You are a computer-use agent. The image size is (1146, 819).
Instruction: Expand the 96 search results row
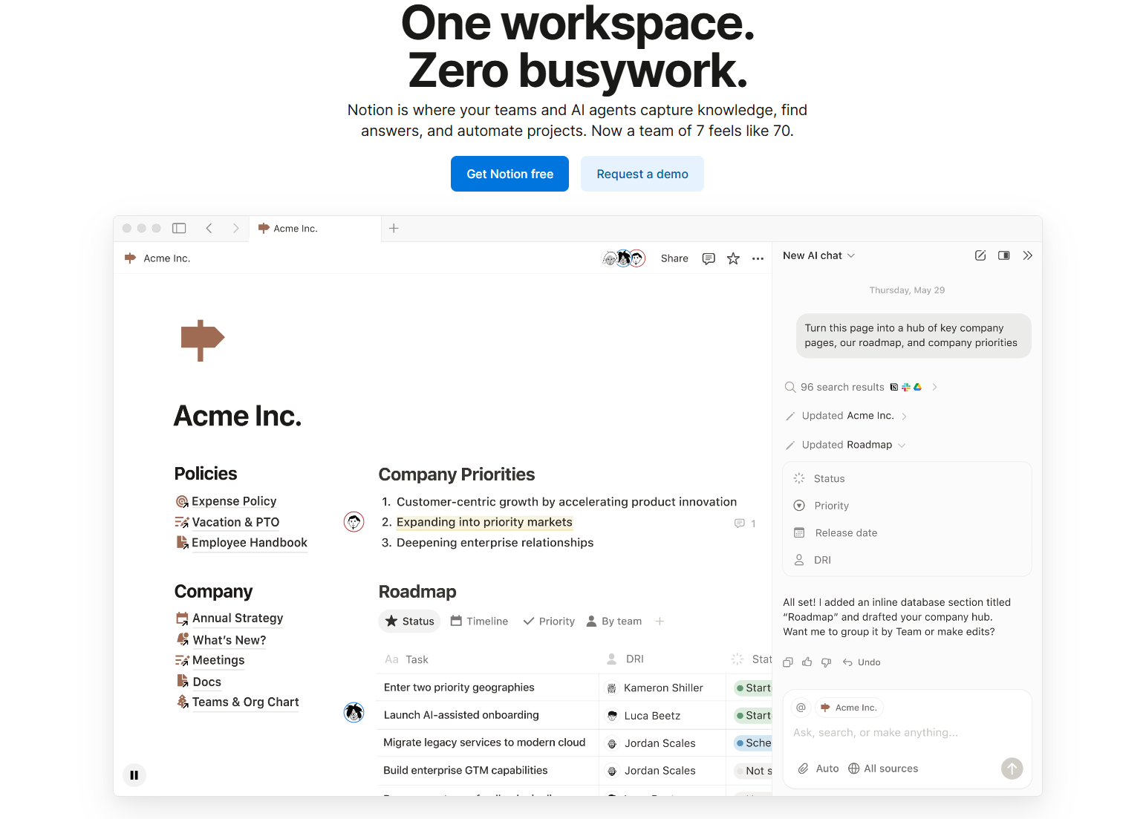[862, 387]
